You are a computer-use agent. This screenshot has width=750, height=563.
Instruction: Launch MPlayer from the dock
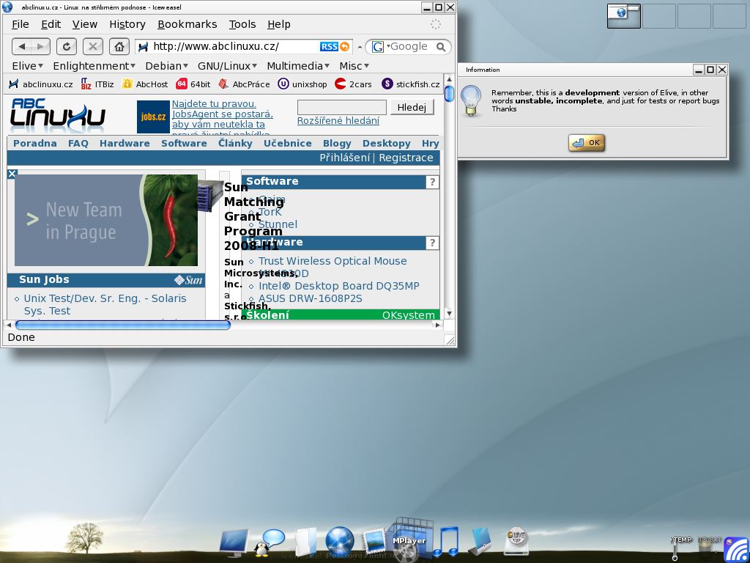408,541
